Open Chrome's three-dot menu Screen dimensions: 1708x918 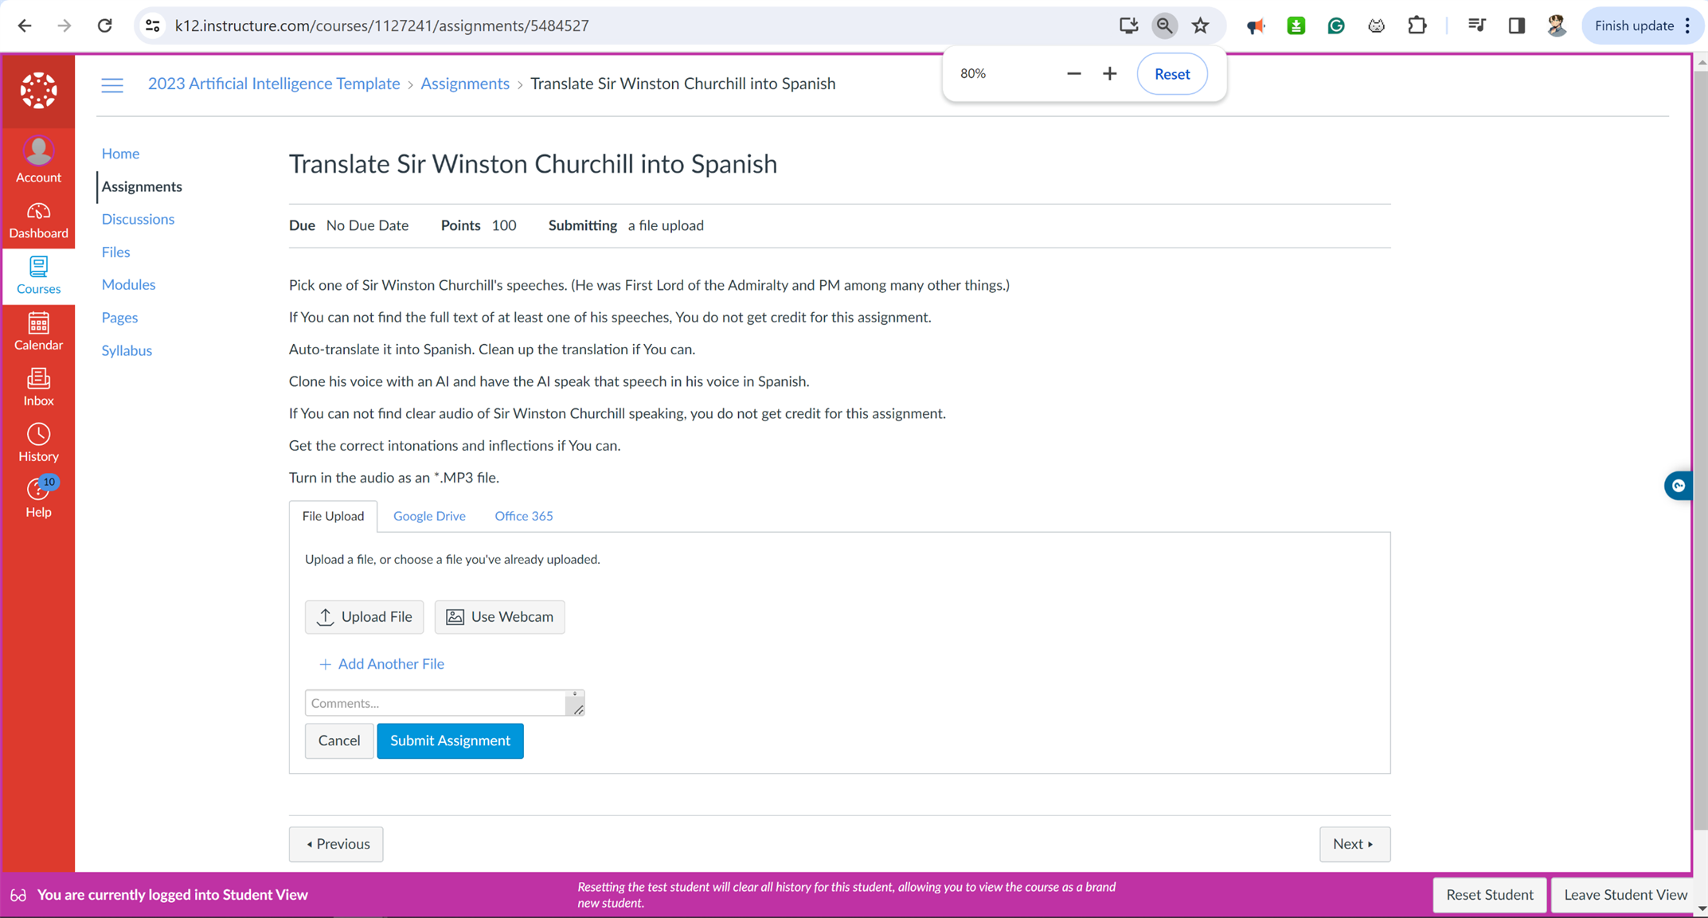pyautogui.click(x=1690, y=25)
